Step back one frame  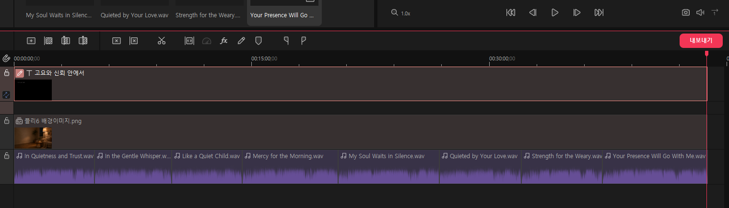pyautogui.click(x=533, y=12)
